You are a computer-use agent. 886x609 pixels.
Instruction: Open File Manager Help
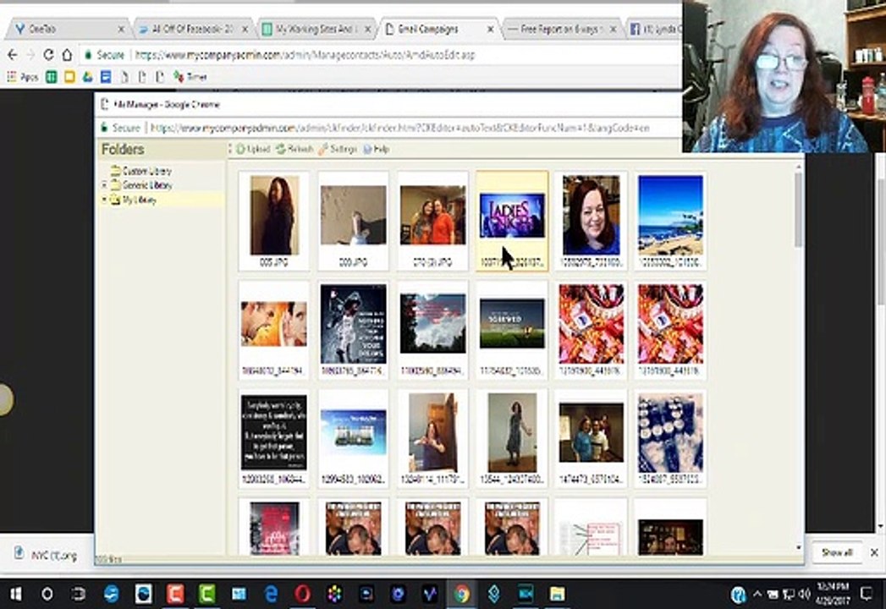tap(377, 149)
